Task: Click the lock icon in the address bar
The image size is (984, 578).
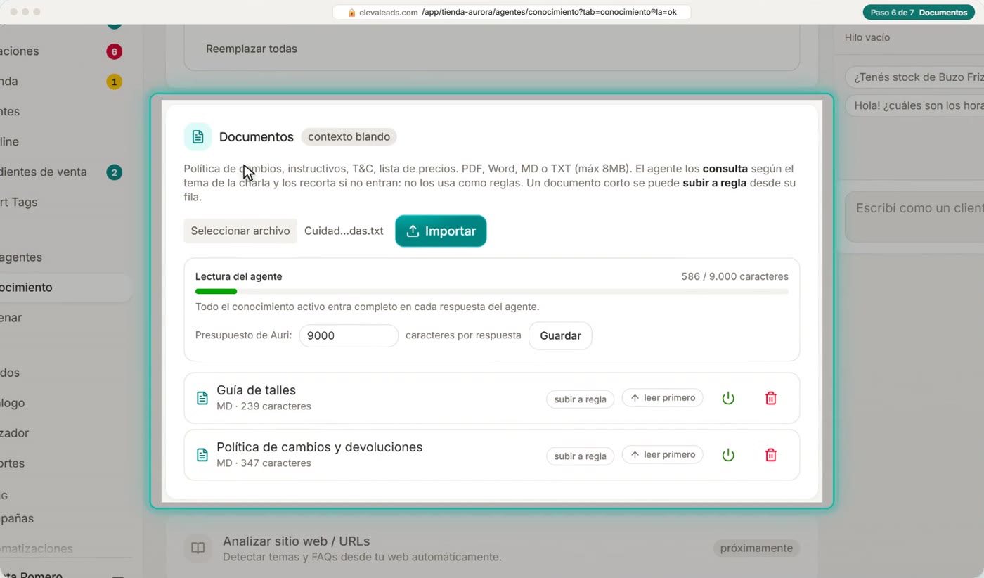Action: pos(352,12)
